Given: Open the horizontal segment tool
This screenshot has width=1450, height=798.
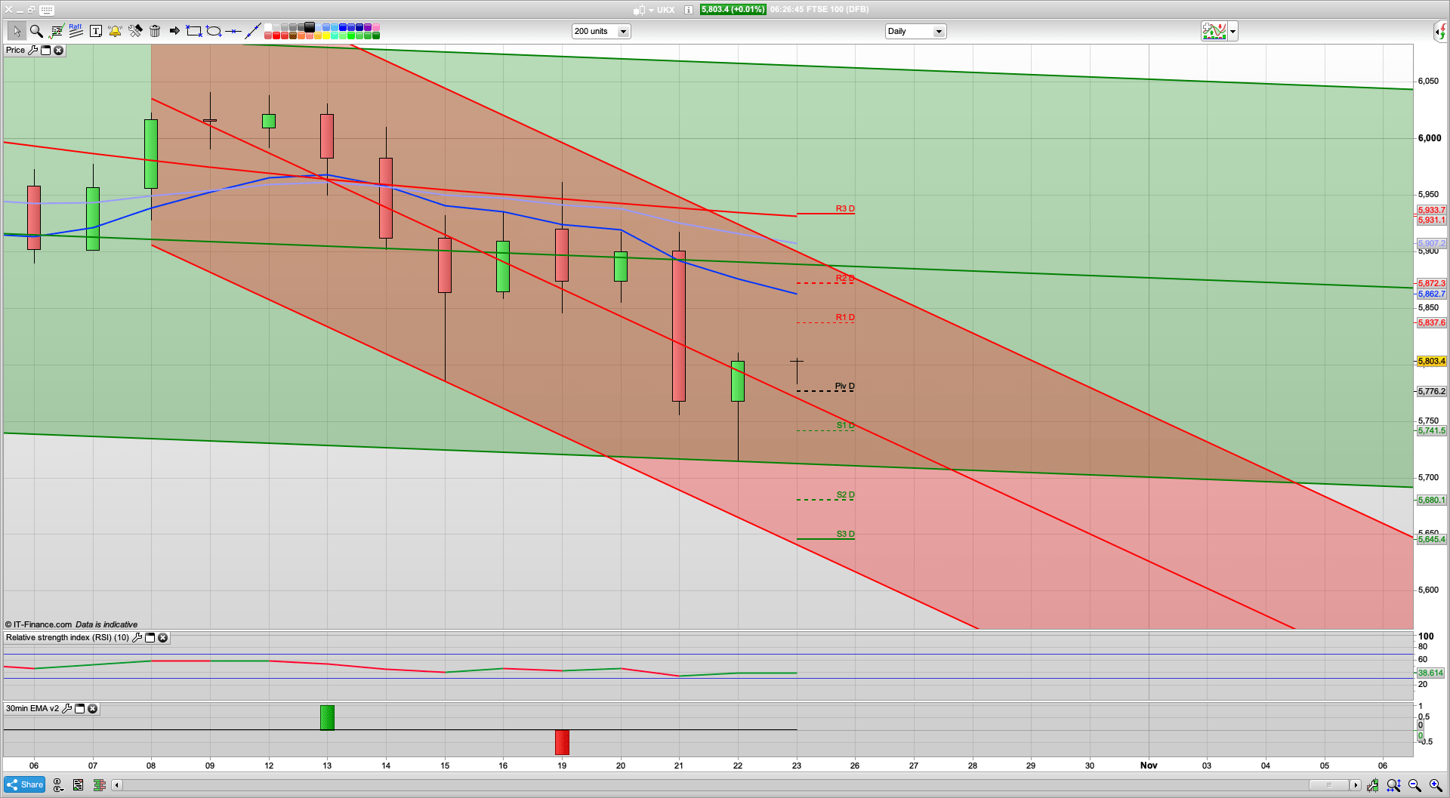Looking at the screenshot, I should [x=233, y=31].
